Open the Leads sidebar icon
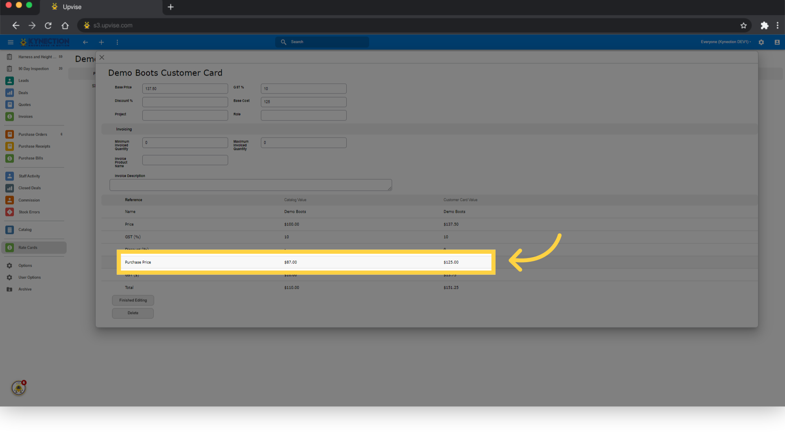 9,81
